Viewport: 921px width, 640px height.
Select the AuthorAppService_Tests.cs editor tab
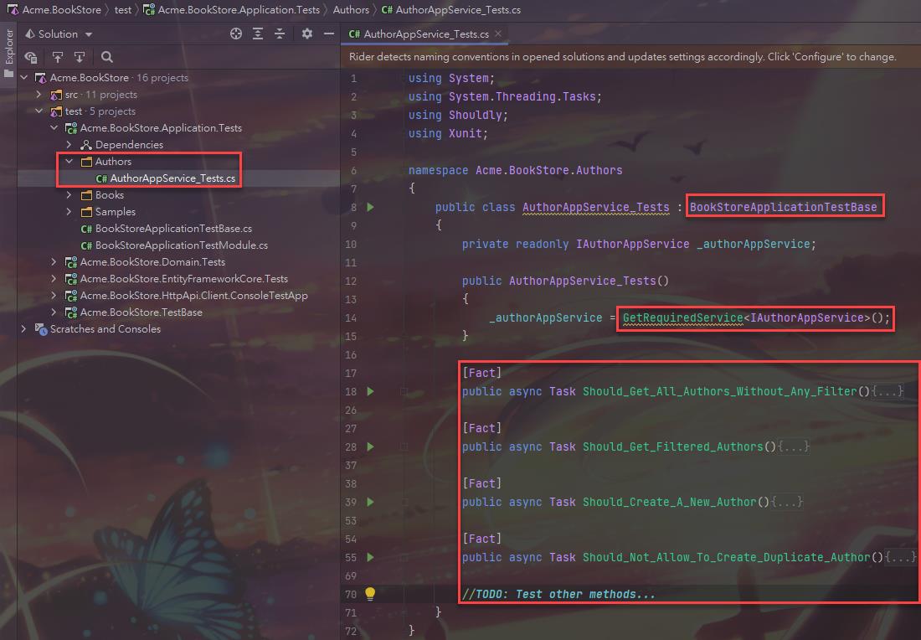[419, 34]
